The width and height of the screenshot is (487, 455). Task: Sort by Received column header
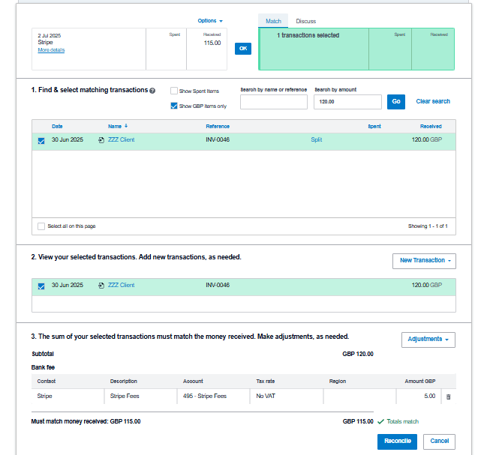tap(431, 126)
